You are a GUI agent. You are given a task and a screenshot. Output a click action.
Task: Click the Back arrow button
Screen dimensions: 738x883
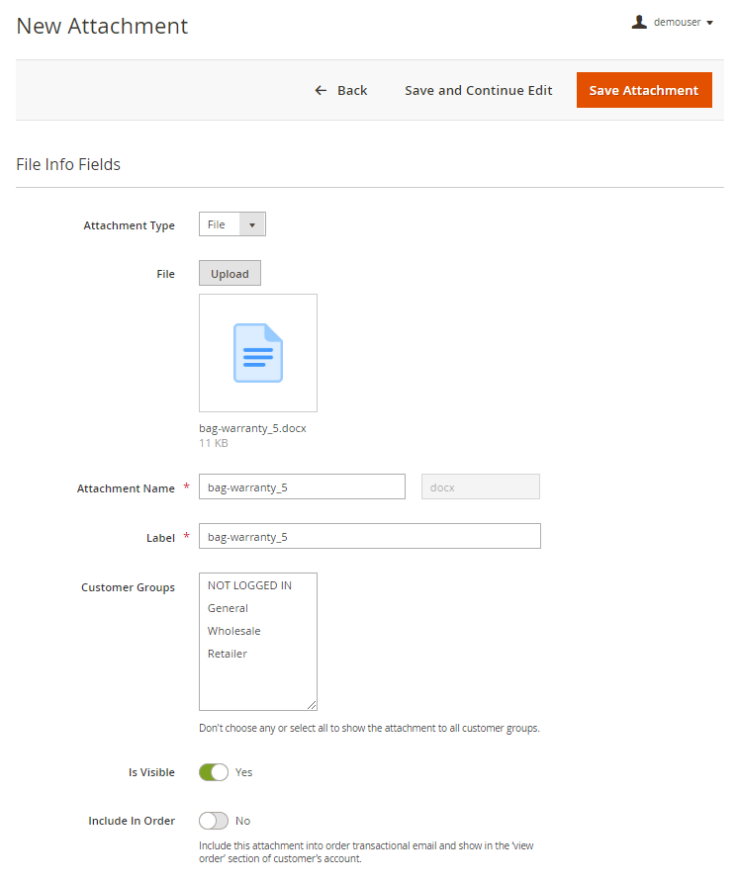coord(340,90)
